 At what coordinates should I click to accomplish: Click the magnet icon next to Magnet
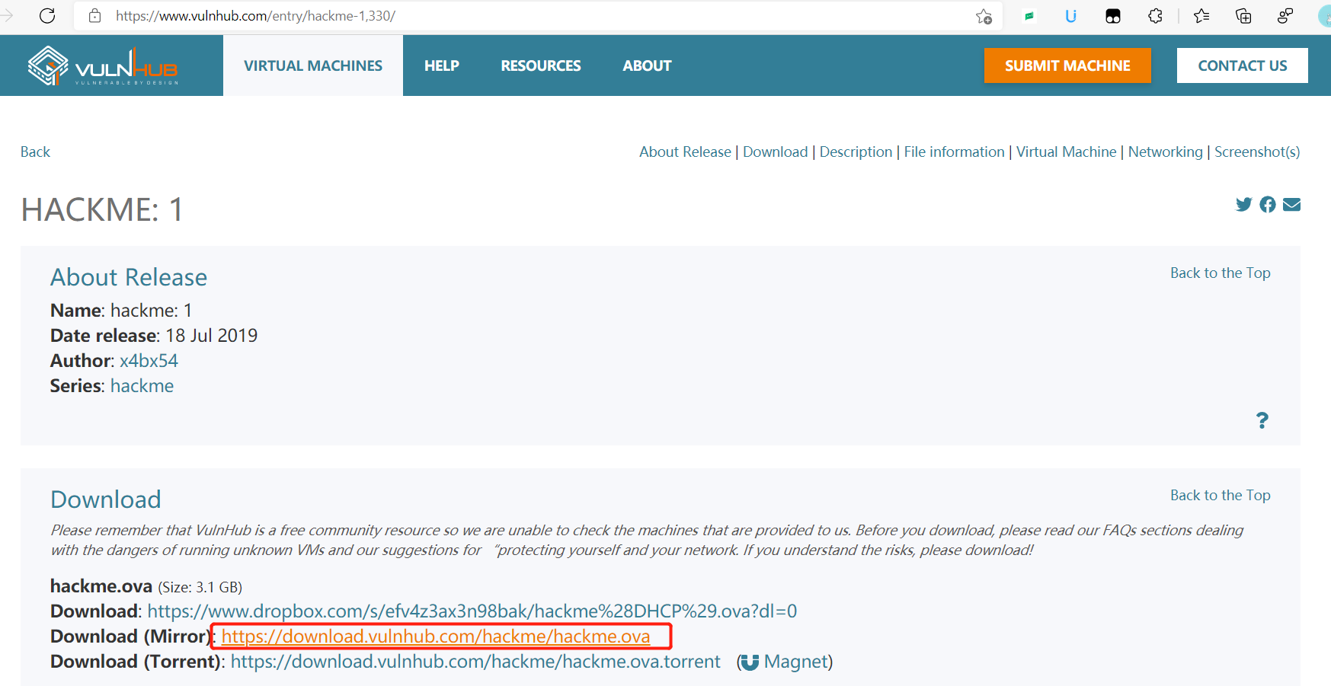tap(750, 662)
